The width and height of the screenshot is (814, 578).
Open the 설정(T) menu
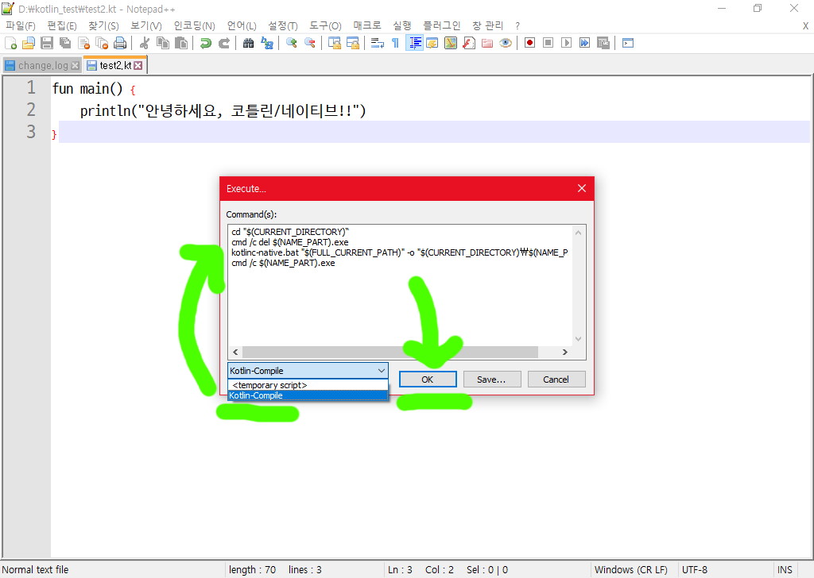coord(282,25)
